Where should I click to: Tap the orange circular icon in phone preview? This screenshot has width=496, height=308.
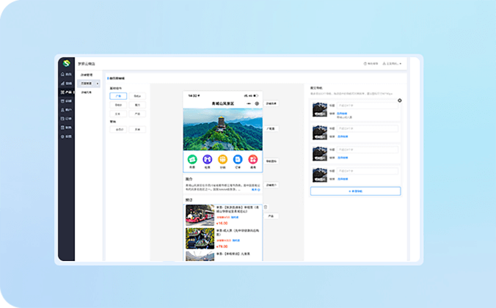click(222, 159)
